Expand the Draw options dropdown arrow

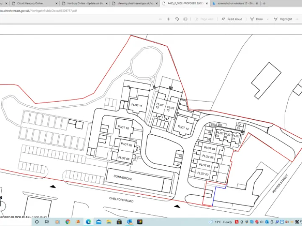[x=267, y=19]
